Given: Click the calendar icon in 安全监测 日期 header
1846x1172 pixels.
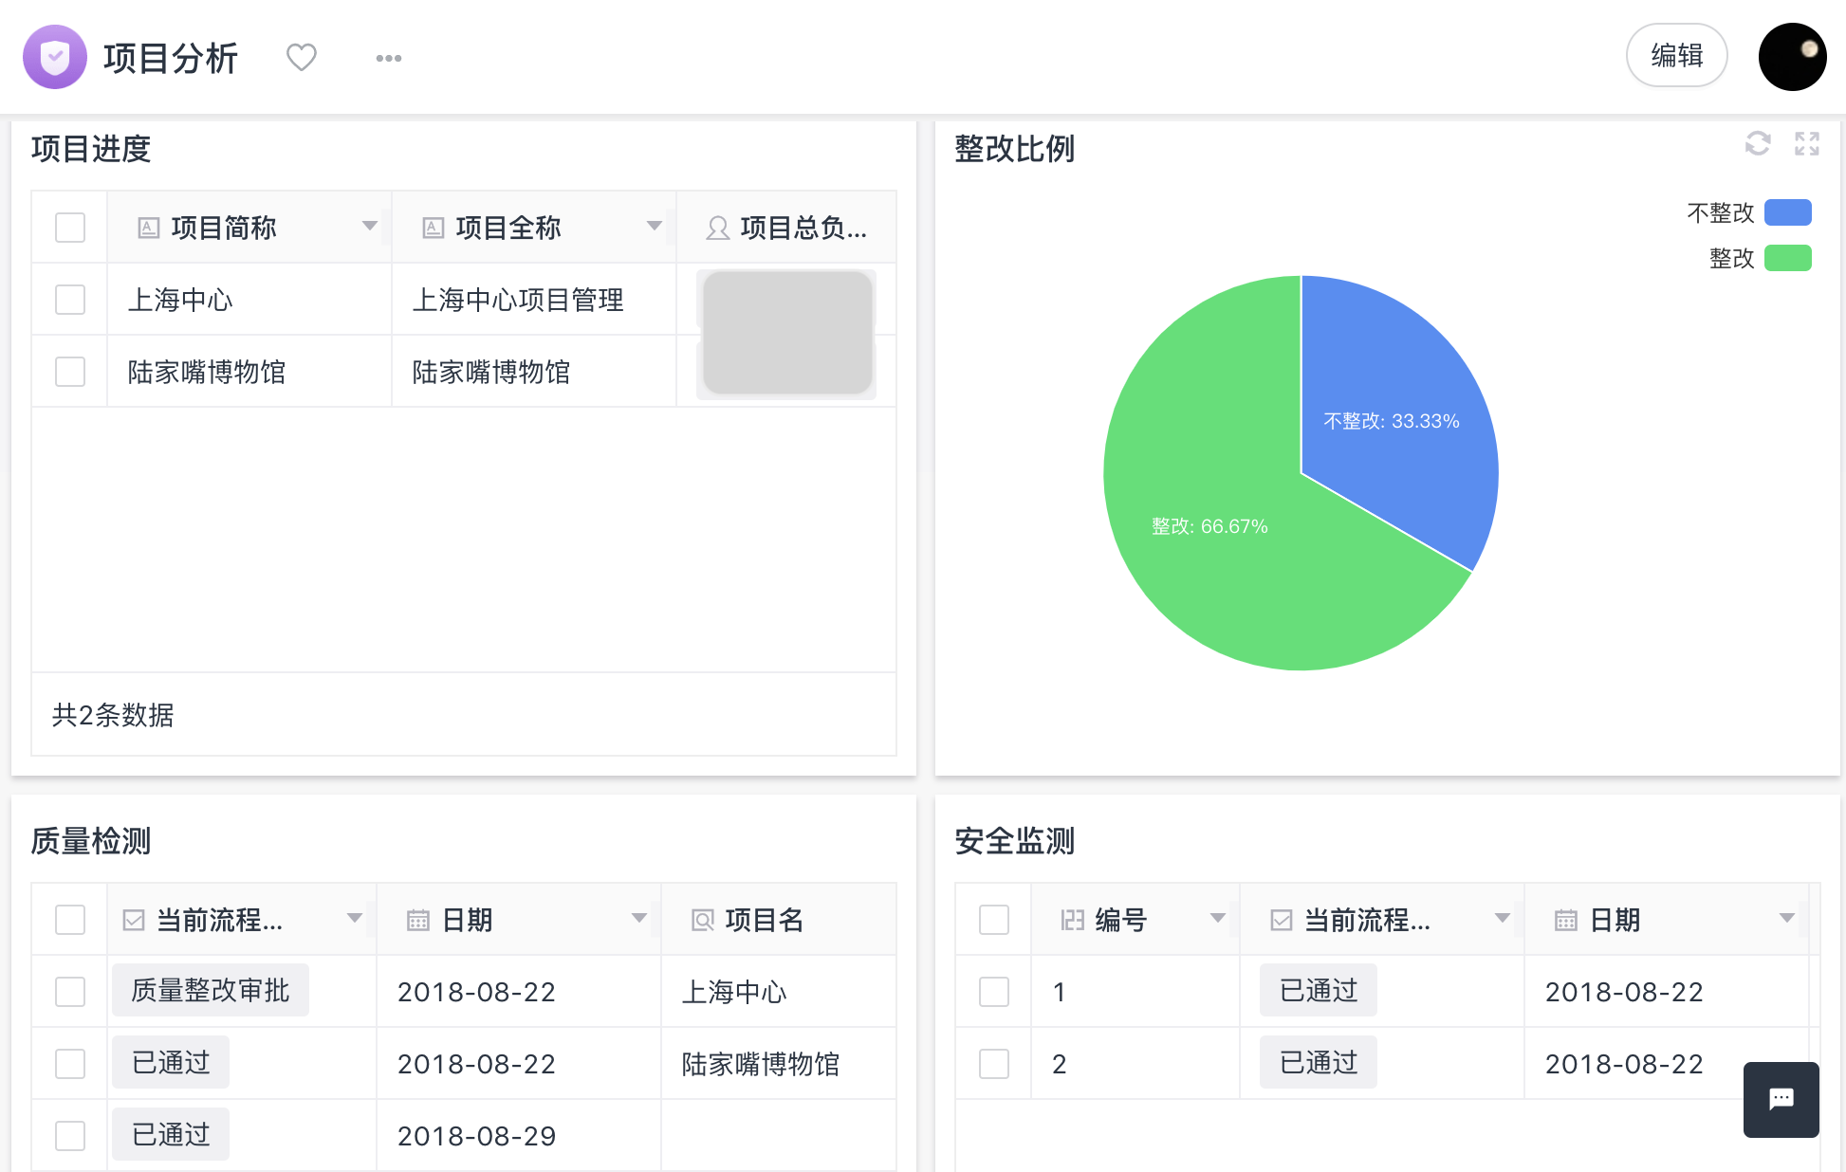Looking at the screenshot, I should click(1566, 920).
